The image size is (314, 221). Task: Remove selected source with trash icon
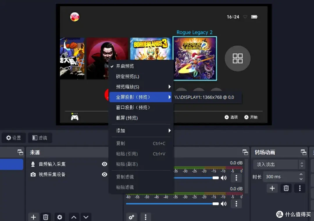46,217
